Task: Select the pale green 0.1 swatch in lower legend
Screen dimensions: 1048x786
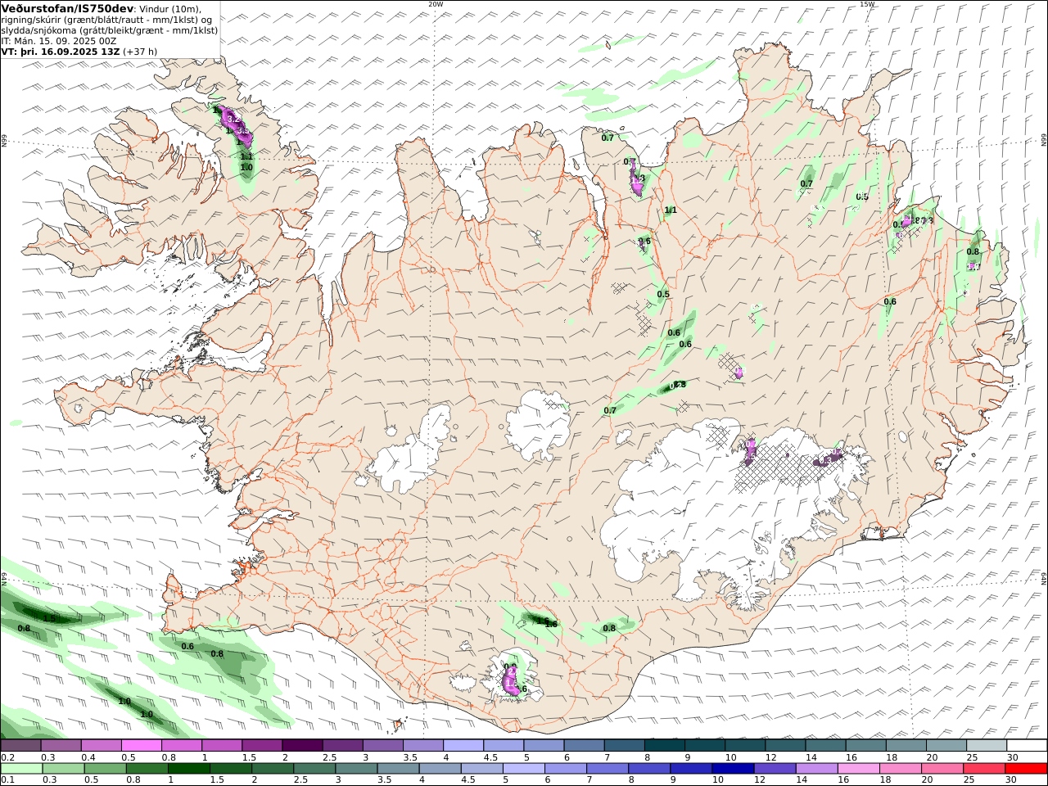Action: [22, 769]
